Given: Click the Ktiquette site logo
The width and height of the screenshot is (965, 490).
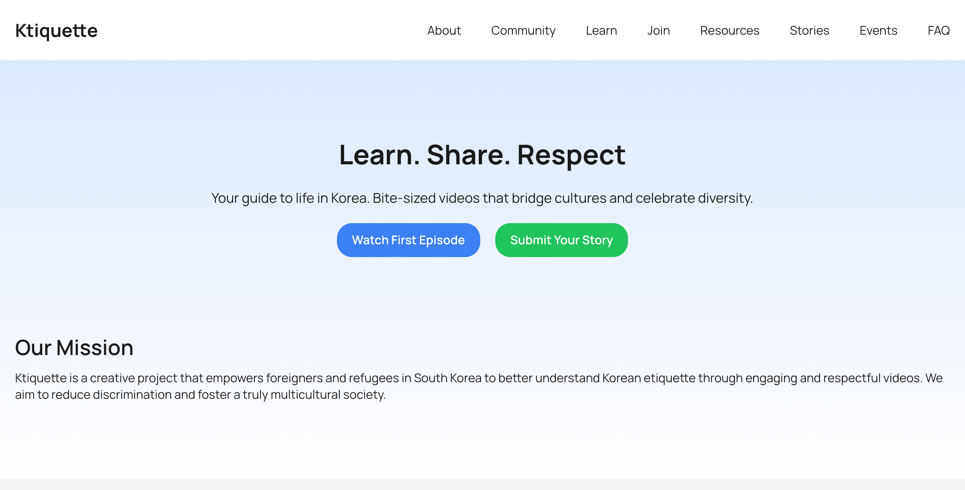Looking at the screenshot, I should [x=56, y=31].
